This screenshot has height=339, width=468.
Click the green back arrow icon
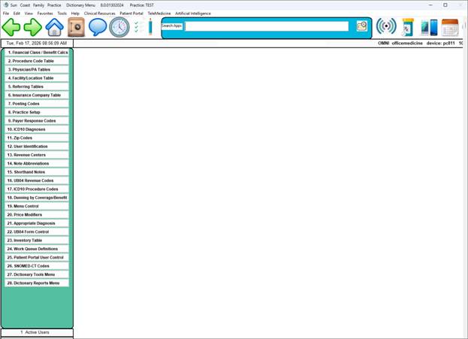11,28
